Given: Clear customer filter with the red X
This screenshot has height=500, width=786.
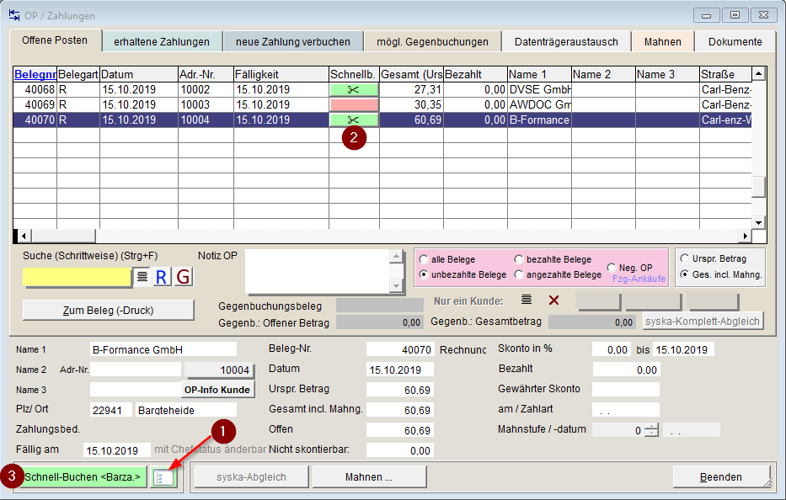Looking at the screenshot, I should (x=554, y=301).
